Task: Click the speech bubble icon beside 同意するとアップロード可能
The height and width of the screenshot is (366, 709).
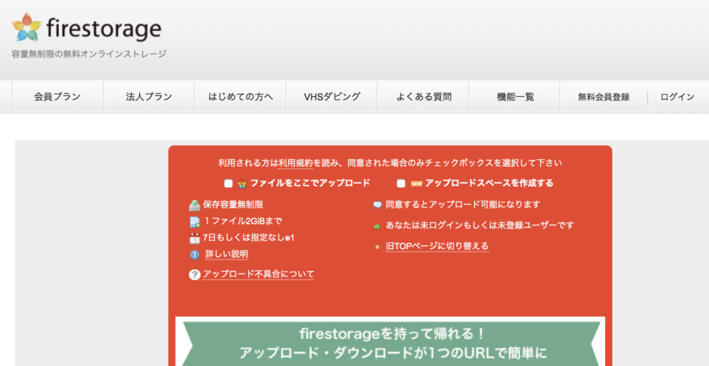Action: pyautogui.click(x=377, y=205)
